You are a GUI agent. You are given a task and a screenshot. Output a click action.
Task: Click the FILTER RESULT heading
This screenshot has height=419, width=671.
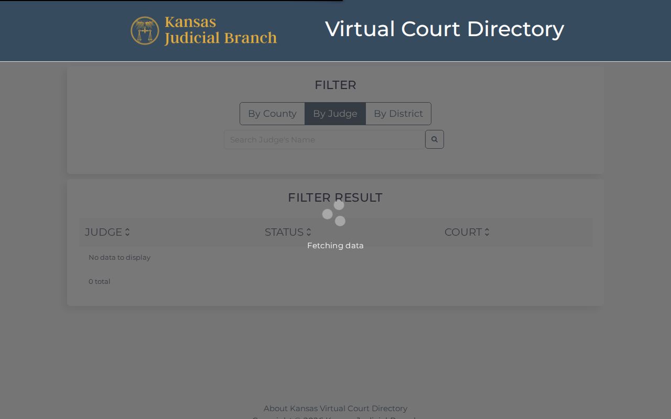tap(335, 197)
